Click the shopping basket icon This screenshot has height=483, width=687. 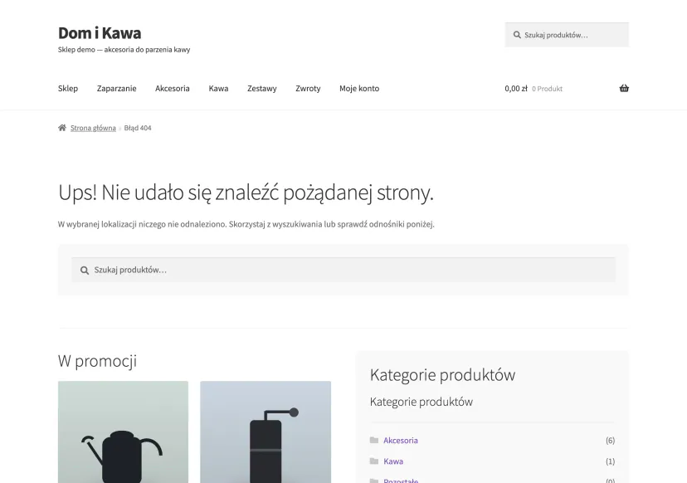(624, 88)
